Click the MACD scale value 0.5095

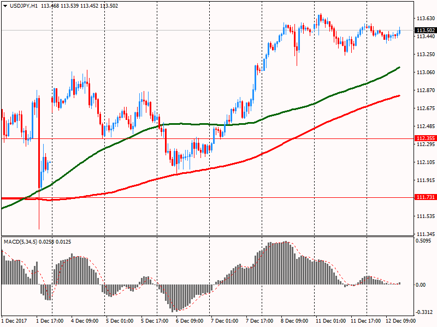[423, 241]
